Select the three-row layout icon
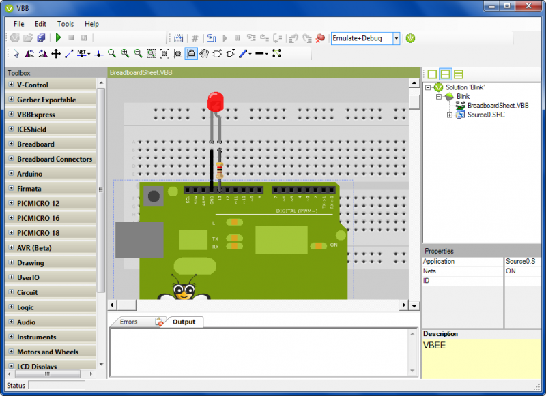Image resolution: width=546 pixels, height=396 pixels. 459,74
